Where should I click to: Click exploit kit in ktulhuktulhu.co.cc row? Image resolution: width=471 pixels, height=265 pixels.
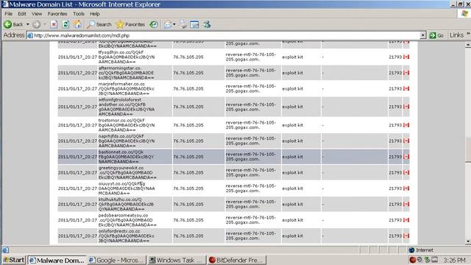293,205
